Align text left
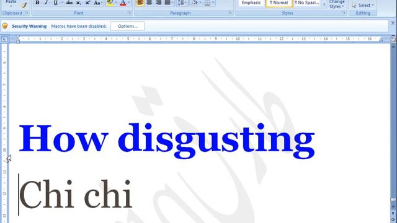This screenshot has width=397, height=223. point(140,2)
